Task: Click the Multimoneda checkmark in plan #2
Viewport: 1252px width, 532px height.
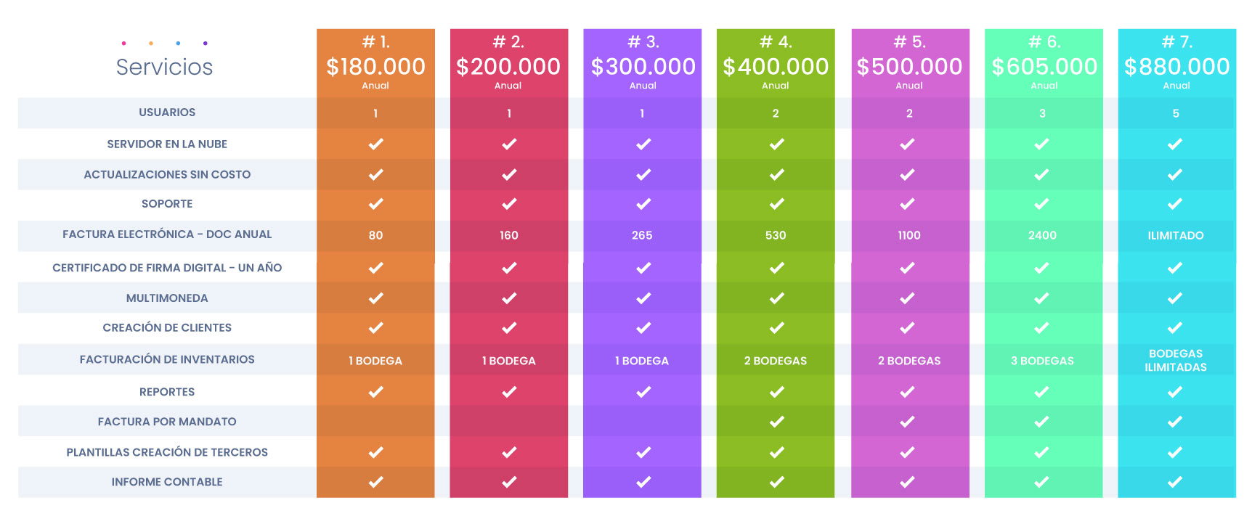Action: (x=509, y=298)
